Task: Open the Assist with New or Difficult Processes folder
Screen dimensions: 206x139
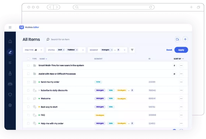Action: pos(57,74)
